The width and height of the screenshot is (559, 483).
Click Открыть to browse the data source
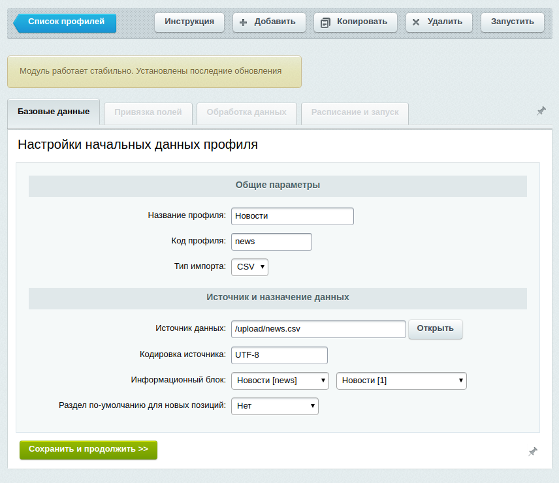pyautogui.click(x=435, y=329)
